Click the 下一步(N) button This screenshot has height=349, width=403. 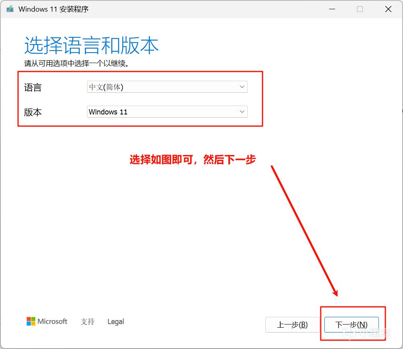(351, 325)
